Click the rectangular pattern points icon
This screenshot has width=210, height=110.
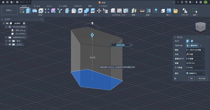(x=47, y=11)
